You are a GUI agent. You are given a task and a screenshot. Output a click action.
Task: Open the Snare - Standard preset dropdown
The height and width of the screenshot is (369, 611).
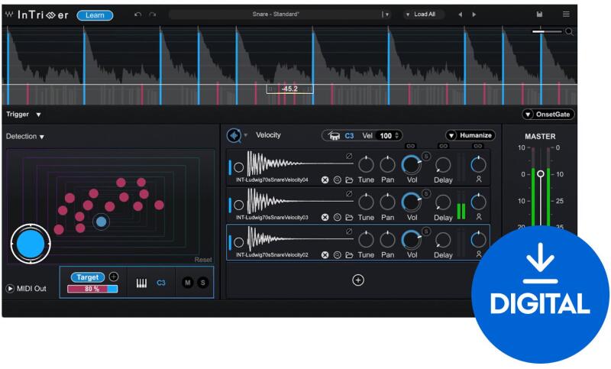point(386,15)
